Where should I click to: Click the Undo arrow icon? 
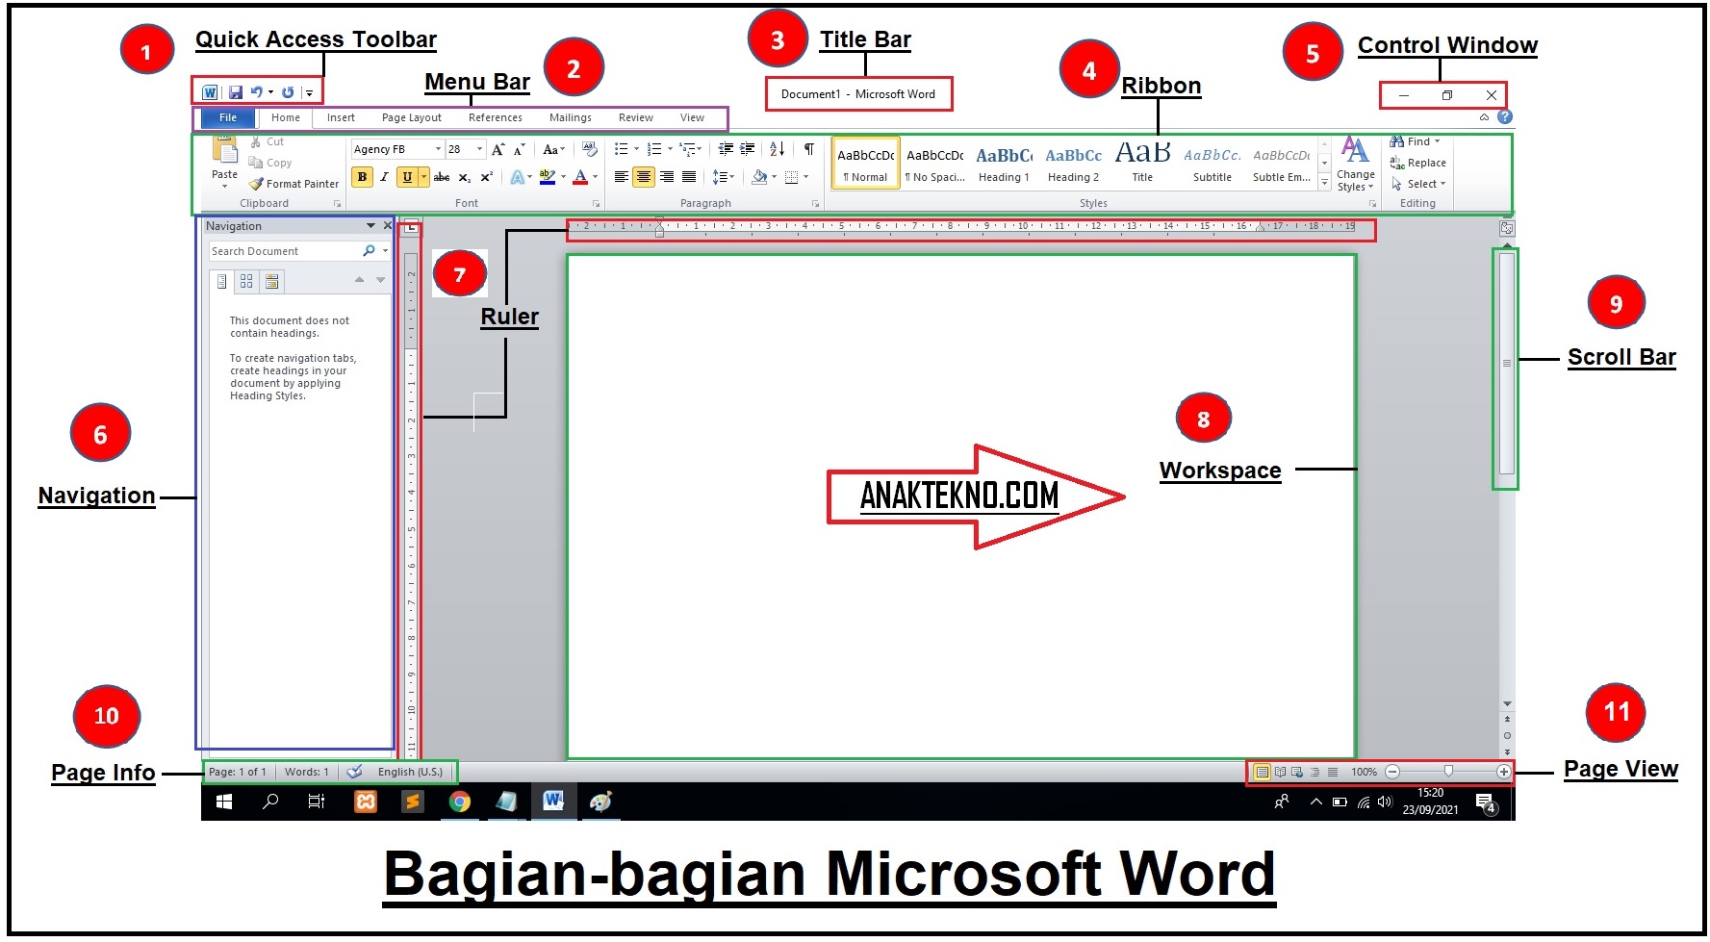[257, 92]
